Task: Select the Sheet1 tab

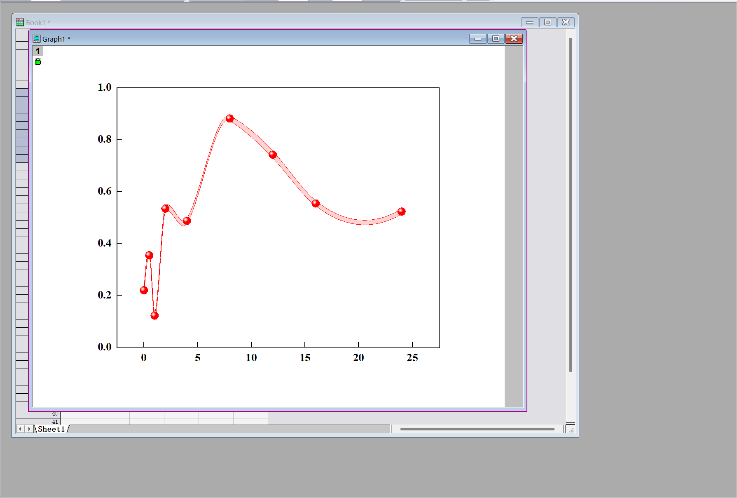Action: pyautogui.click(x=51, y=429)
